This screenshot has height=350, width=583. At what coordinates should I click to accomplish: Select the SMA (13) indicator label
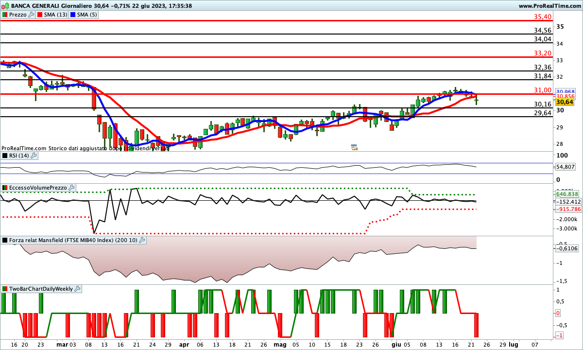point(55,15)
